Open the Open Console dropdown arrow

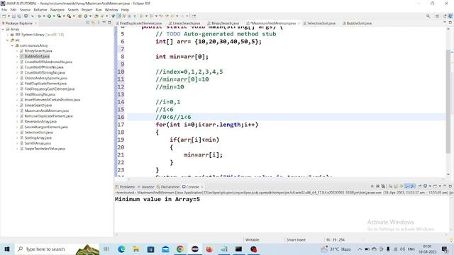(x=439, y=186)
